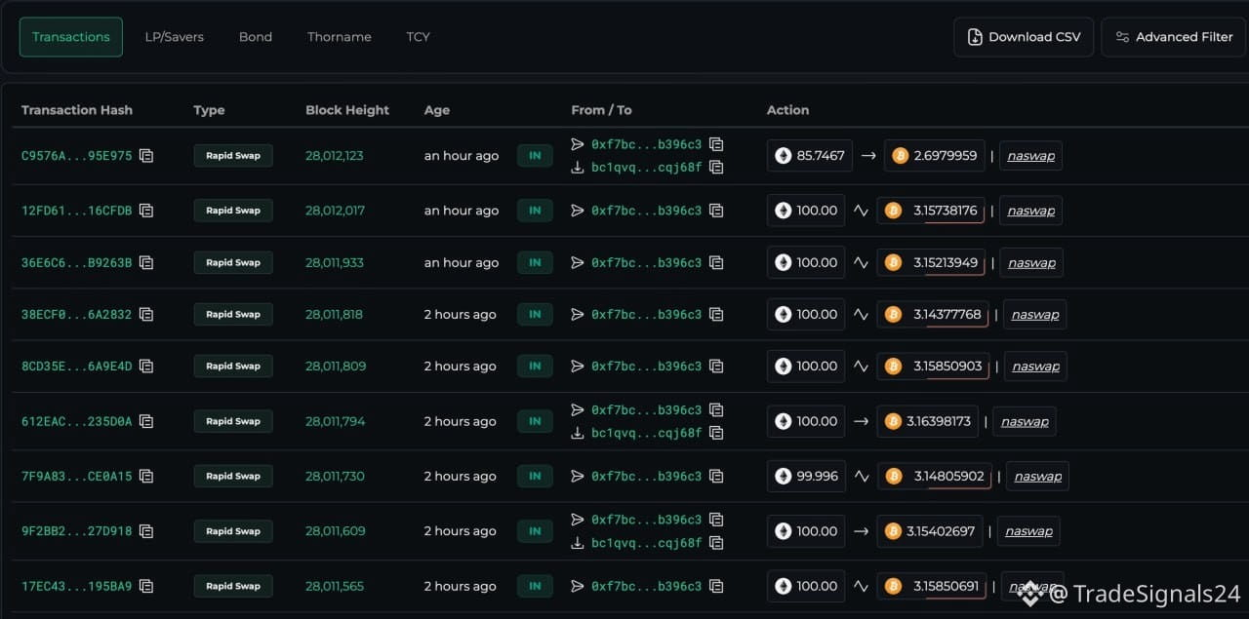Copy sender address in 38ECF0...6A2832 row
Image resolution: width=1249 pixels, height=619 pixels.
[716, 314]
